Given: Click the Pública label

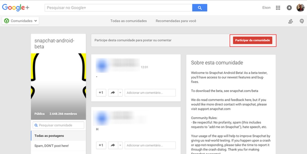Looking at the screenshot, I should (x=40, y=114).
